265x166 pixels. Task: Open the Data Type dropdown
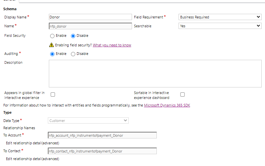[x=88, y=121]
